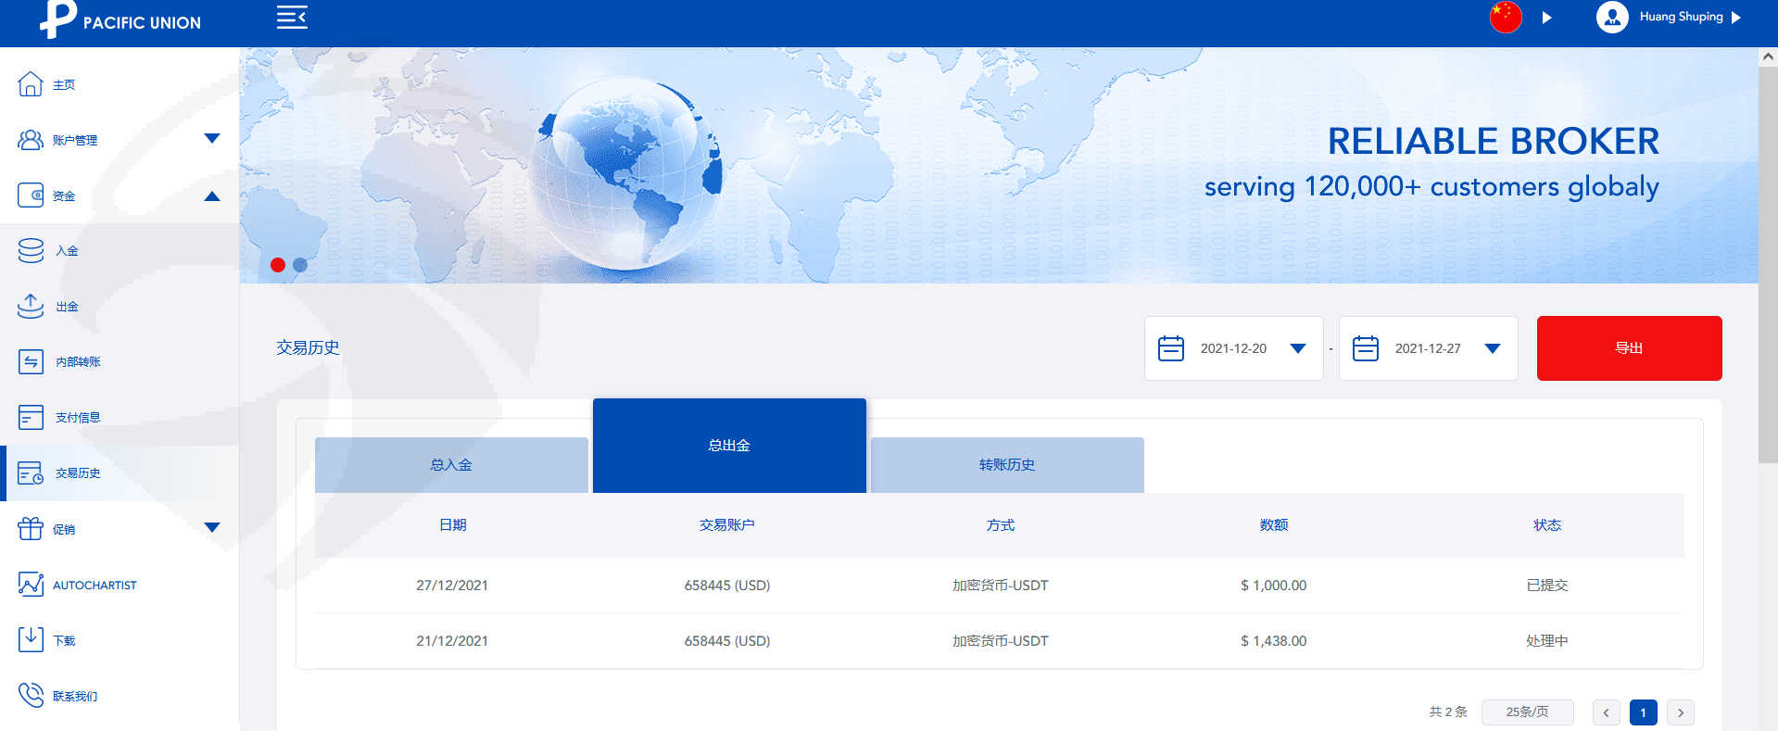
Task: Click payment info (支付信息) card icon
Action: [x=31, y=417]
